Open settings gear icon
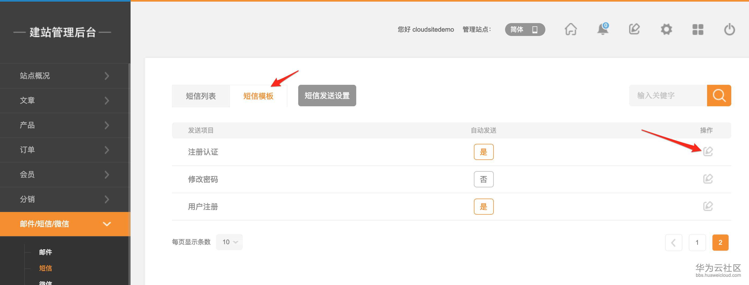749x285 pixels. (666, 29)
